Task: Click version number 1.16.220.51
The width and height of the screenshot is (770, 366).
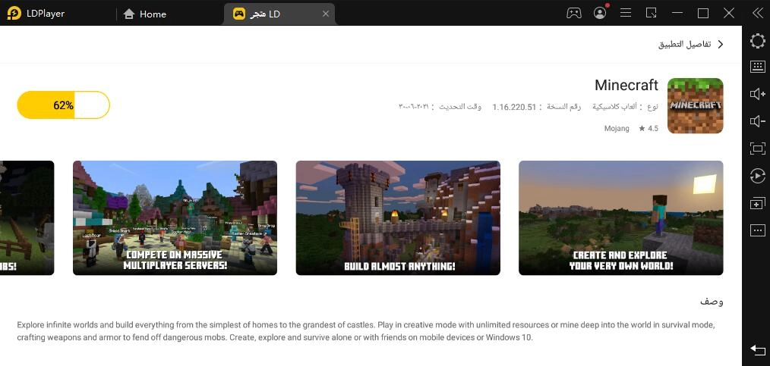Action: (514, 107)
